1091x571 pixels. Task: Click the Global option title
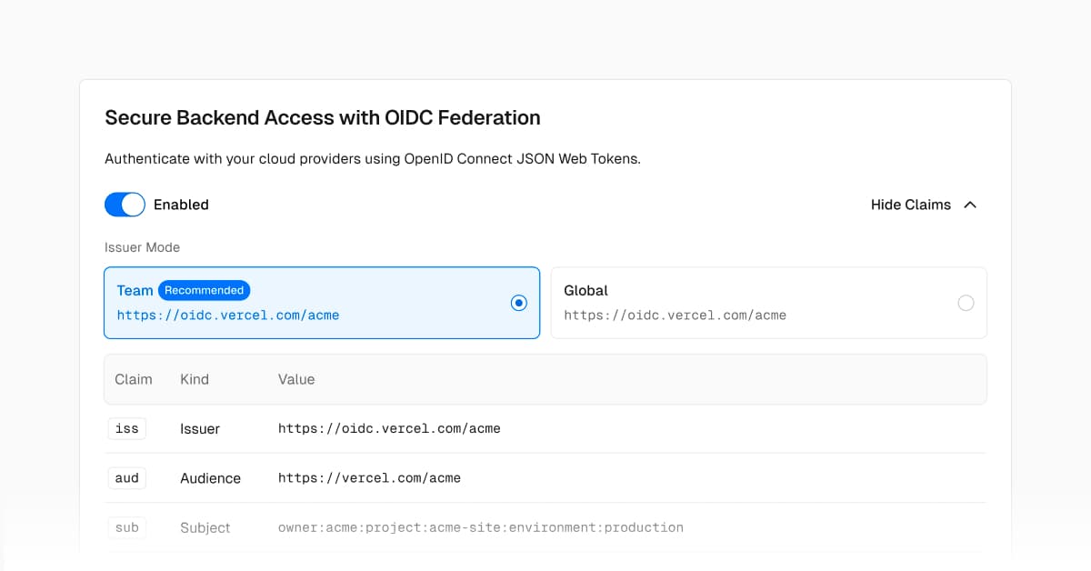(586, 290)
